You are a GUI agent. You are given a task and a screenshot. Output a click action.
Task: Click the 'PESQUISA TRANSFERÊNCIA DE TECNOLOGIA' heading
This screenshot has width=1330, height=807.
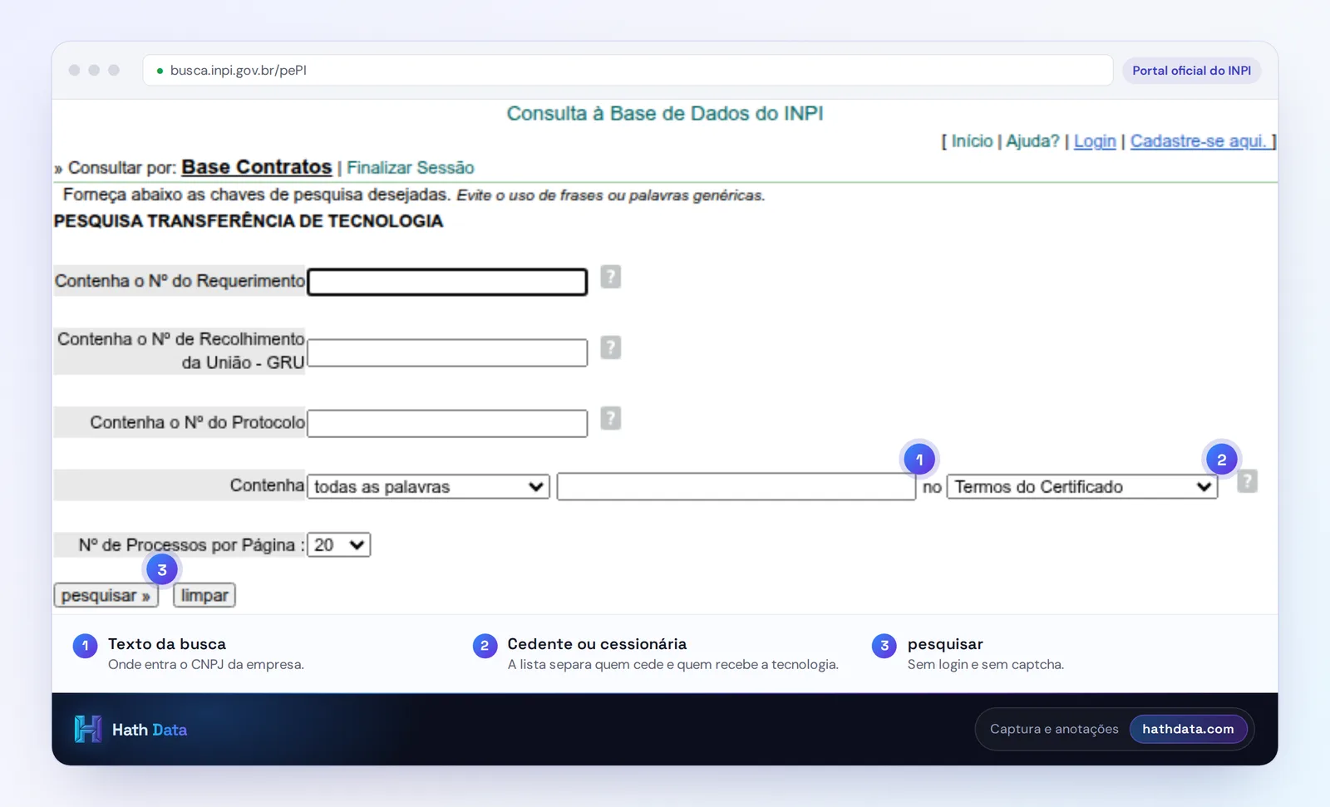point(249,221)
